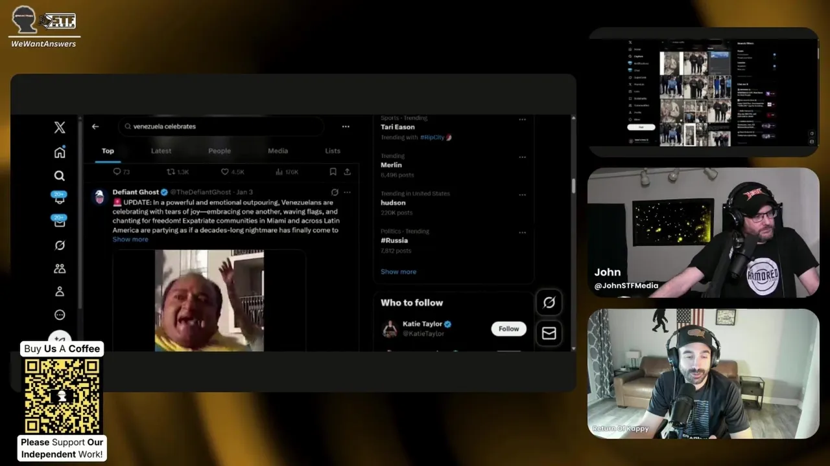Share the post via upload arrow icon

[348, 172]
